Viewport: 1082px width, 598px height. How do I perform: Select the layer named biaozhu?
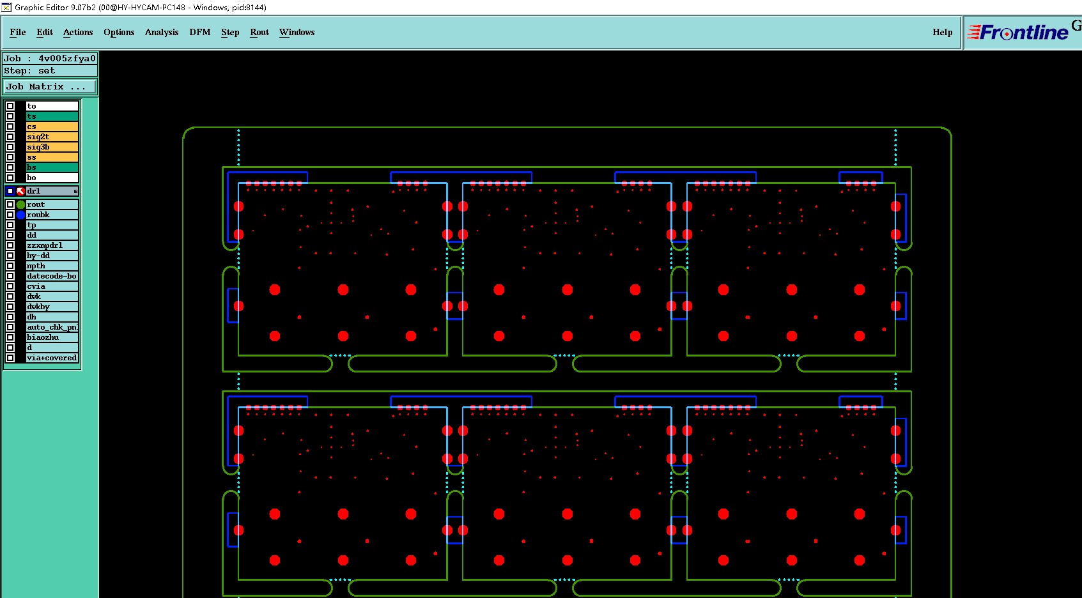tap(52, 337)
